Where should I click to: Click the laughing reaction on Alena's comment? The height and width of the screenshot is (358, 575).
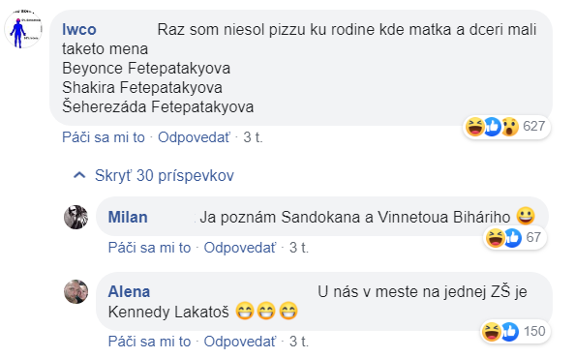pyautogui.click(x=492, y=332)
